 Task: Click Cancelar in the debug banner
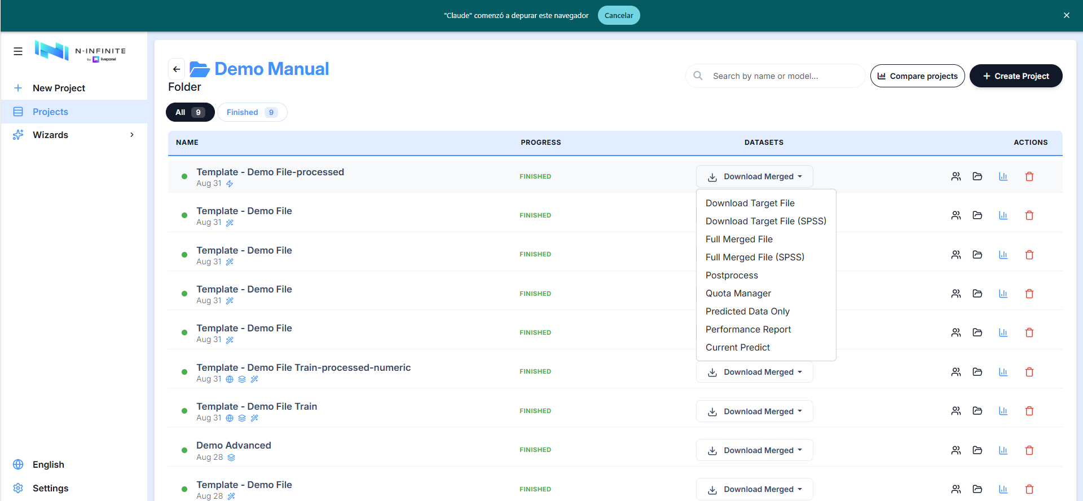pyautogui.click(x=619, y=15)
